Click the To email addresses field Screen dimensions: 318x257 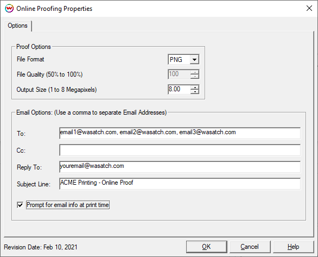pyautogui.click(x=180, y=133)
